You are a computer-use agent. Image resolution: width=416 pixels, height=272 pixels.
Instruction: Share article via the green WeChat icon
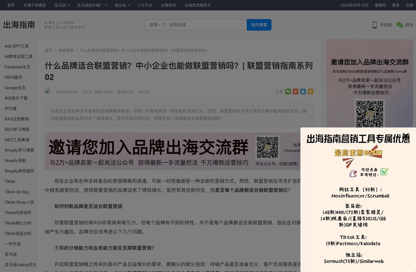(x=288, y=92)
